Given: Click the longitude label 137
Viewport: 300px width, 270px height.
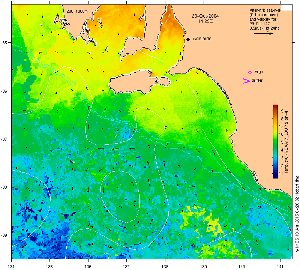Looking at the screenshot, I should [x=126, y=266].
